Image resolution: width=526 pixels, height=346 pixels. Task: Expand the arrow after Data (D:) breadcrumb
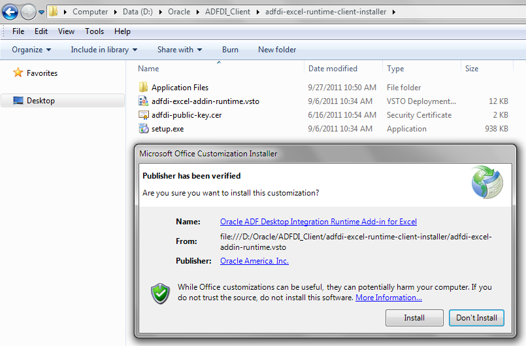click(x=160, y=12)
